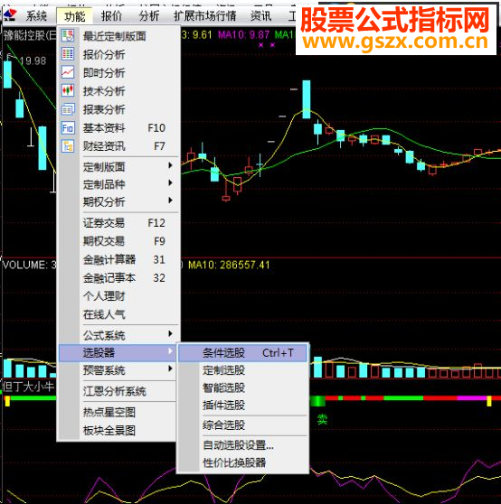Click the 报表分析 windows icon
The height and width of the screenshot is (504, 501).
pyautogui.click(x=68, y=109)
